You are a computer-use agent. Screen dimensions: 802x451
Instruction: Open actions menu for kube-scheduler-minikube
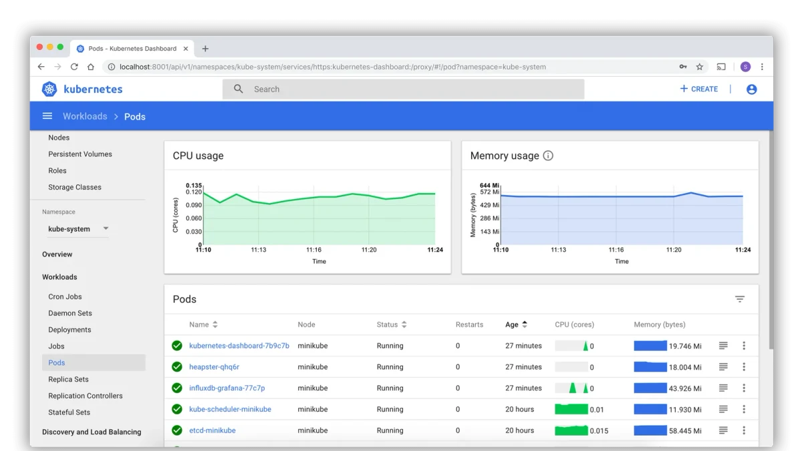pos(744,409)
